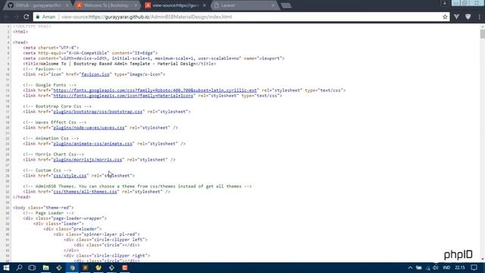Open the bootstrap.css link
This screenshot has height=273, width=485.
[98, 111]
